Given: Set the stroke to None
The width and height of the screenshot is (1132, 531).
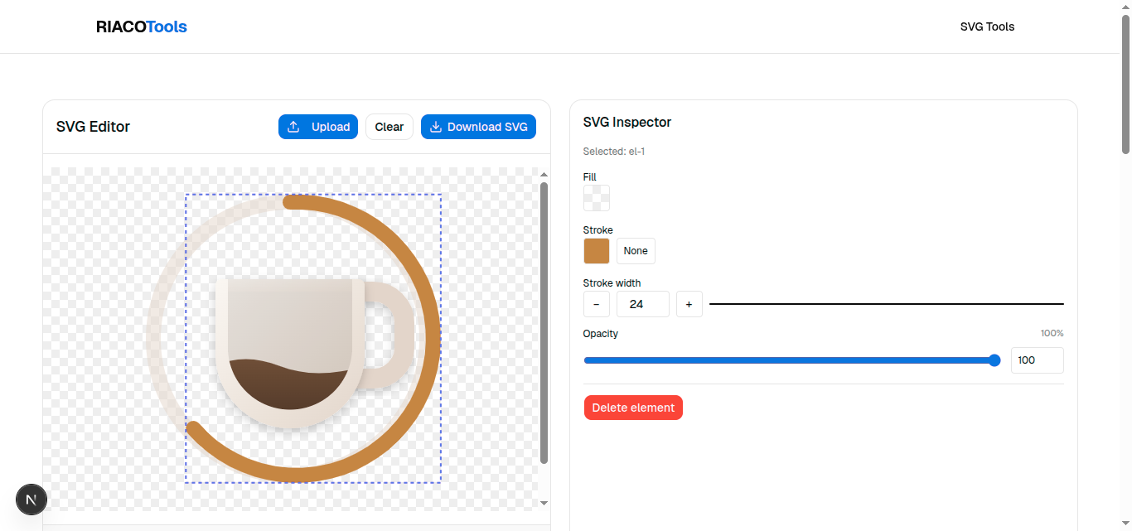Looking at the screenshot, I should tap(636, 251).
